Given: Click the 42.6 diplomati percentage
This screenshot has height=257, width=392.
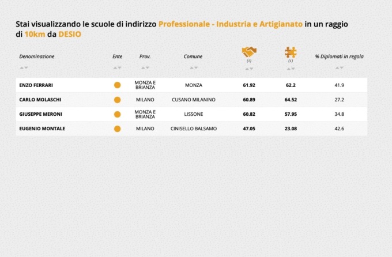Looking at the screenshot, I should (339, 128).
